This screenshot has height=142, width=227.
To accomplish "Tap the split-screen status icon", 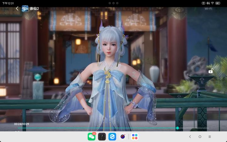I will click(x=203, y=3).
